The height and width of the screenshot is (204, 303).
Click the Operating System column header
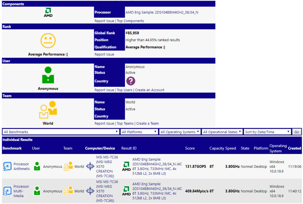click(x=278, y=148)
